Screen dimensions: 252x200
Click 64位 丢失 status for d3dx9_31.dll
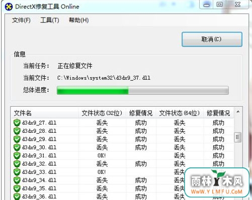(180, 156)
